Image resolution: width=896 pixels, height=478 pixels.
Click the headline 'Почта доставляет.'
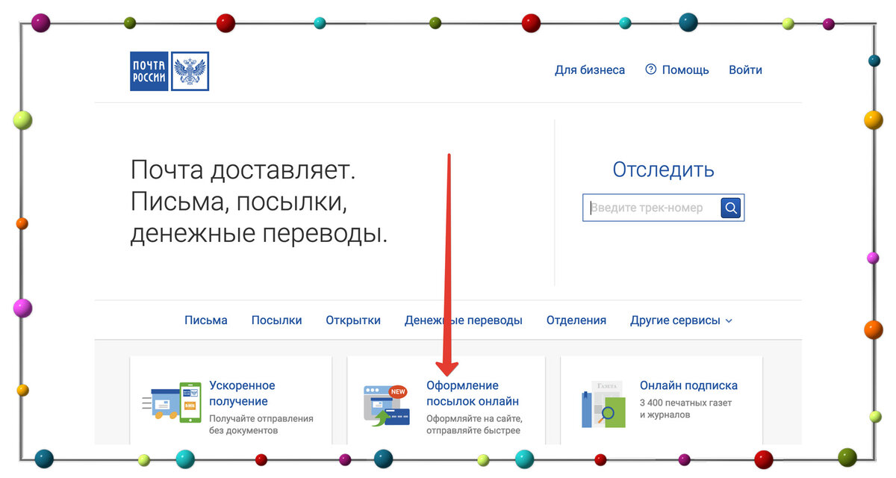point(243,170)
